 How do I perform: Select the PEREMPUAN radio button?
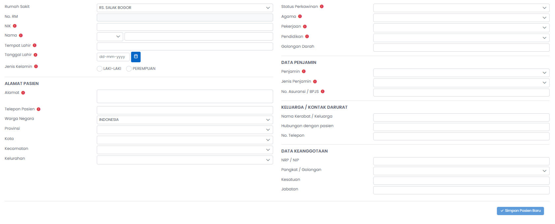(129, 69)
